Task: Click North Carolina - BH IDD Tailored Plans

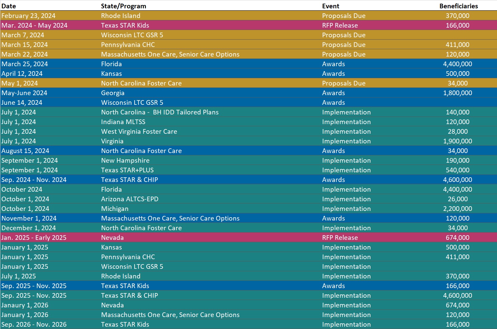Action: pyautogui.click(x=160, y=112)
